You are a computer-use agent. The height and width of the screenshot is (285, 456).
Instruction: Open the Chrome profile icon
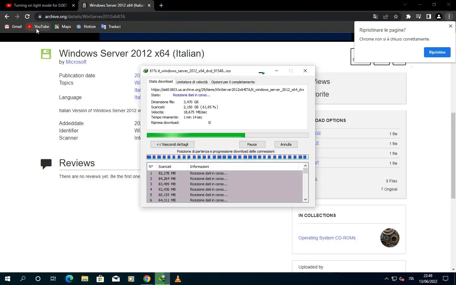point(439,16)
